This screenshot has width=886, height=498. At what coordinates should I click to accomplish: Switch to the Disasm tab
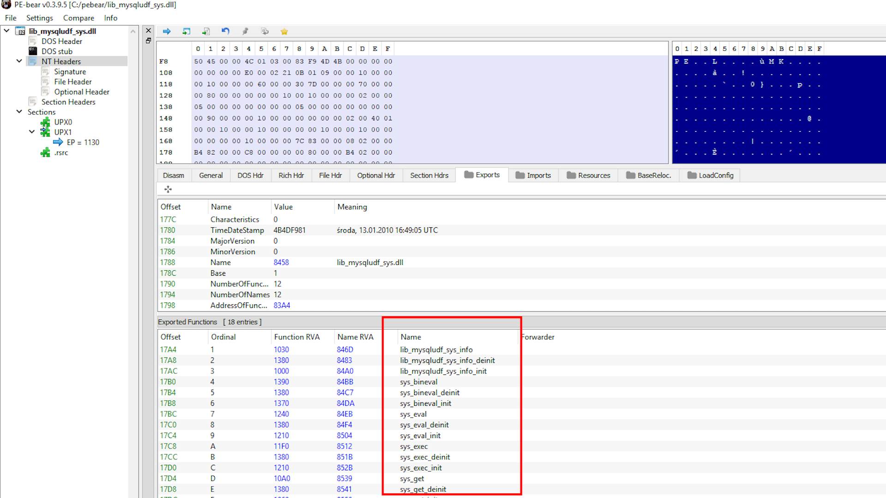point(174,175)
